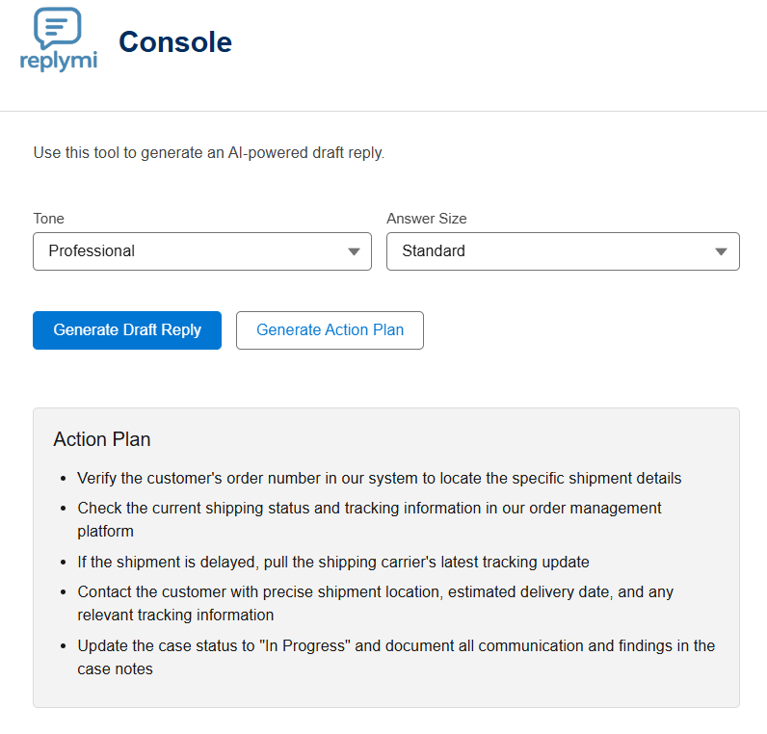
Task: Click the Answer Size field label
Action: click(x=426, y=219)
